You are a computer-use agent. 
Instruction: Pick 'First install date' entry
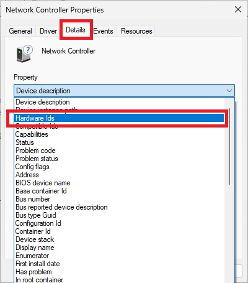coord(120,264)
